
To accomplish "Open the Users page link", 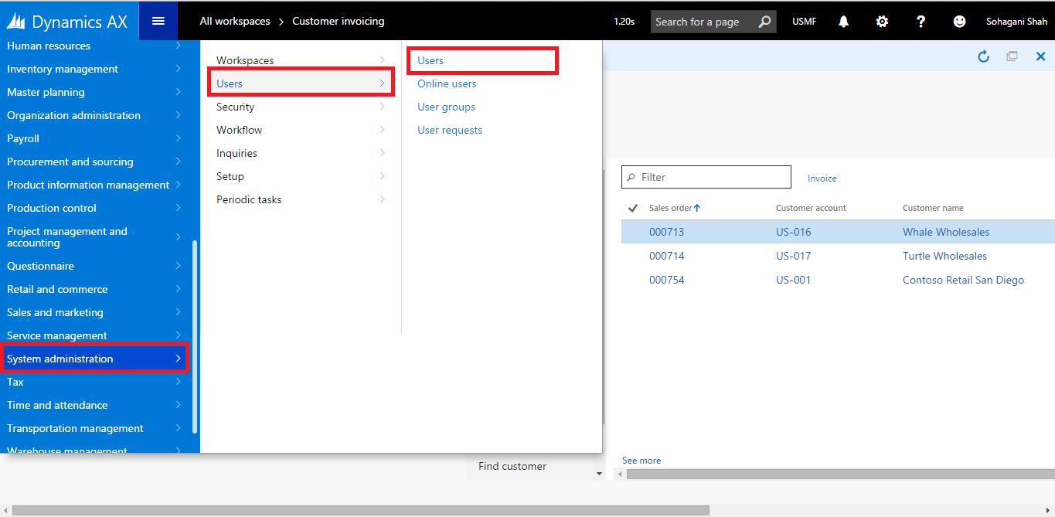I will coord(431,60).
